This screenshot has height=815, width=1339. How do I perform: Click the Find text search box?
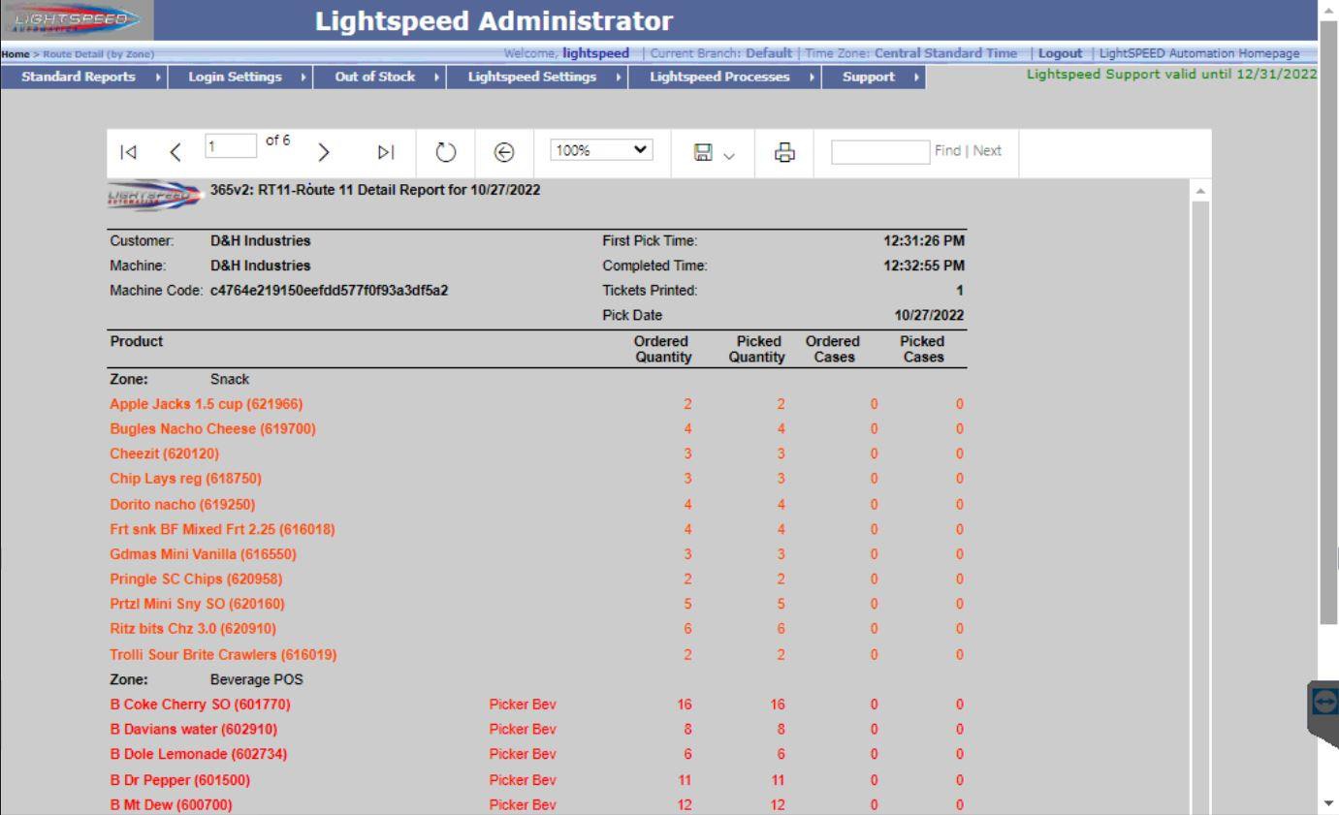[880, 151]
